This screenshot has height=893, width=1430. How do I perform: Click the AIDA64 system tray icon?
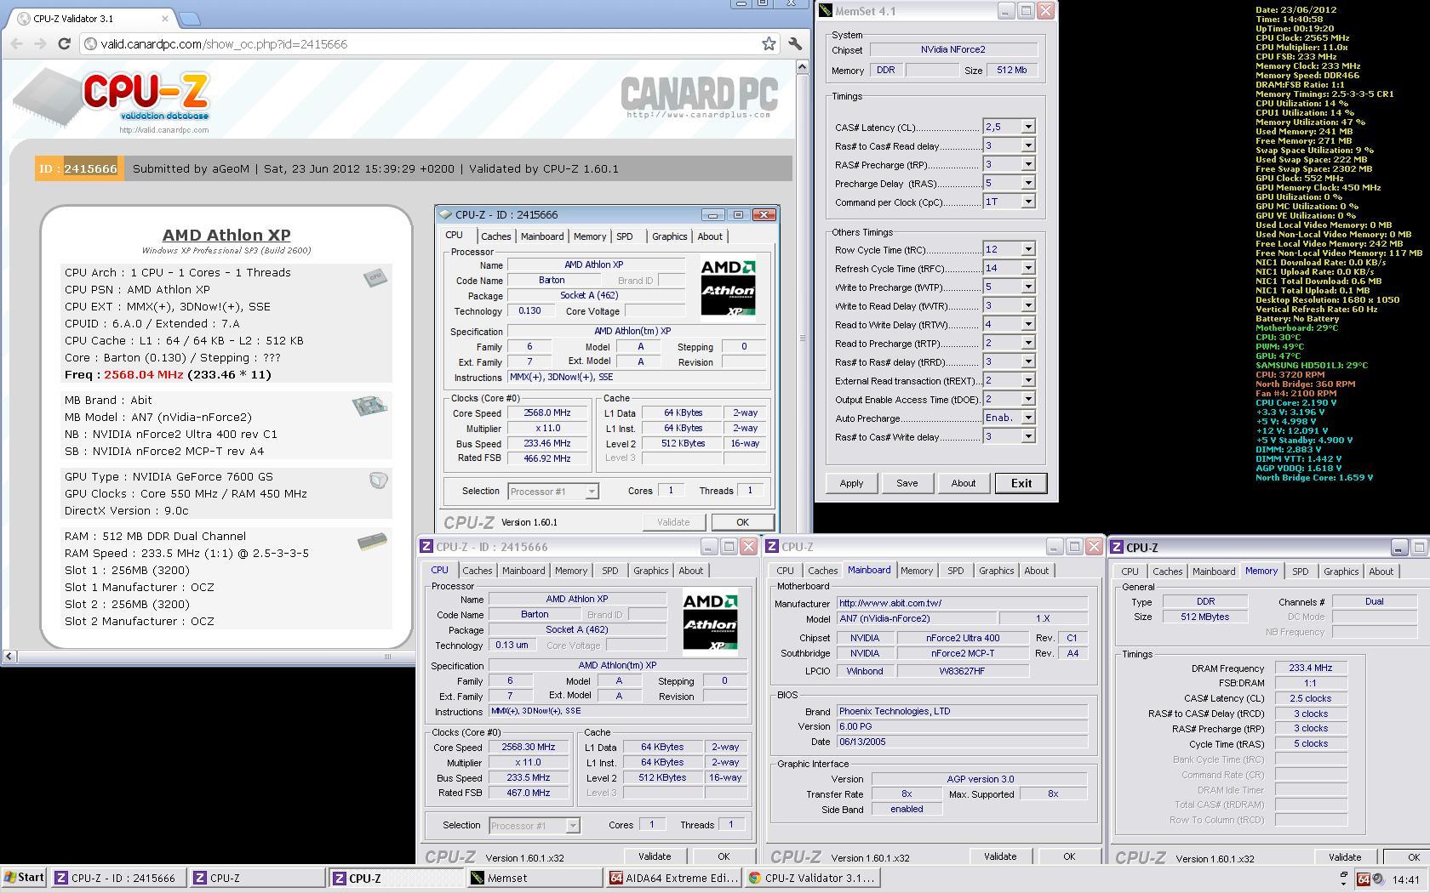[x=1363, y=879]
